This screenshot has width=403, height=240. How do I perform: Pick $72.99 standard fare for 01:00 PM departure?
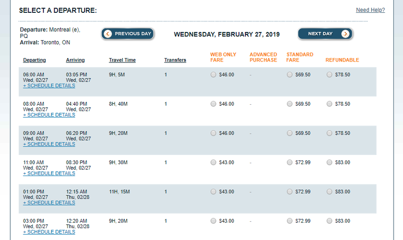pyautogui.click(x=289, y=192)
